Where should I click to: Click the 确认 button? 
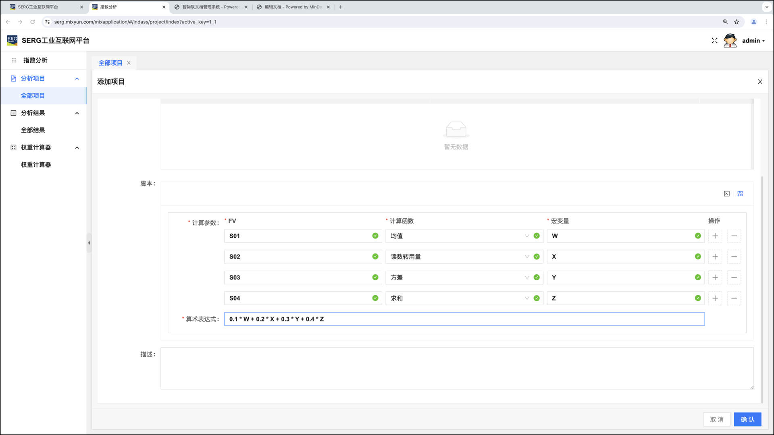point(747,419)
